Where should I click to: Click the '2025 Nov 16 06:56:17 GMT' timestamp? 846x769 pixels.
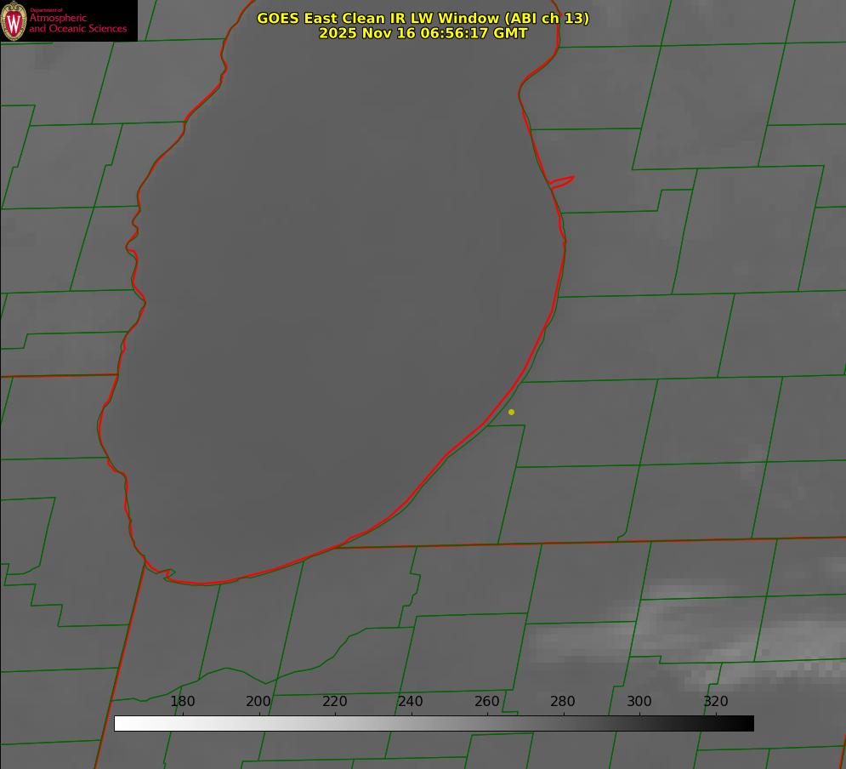click(423, 33)
